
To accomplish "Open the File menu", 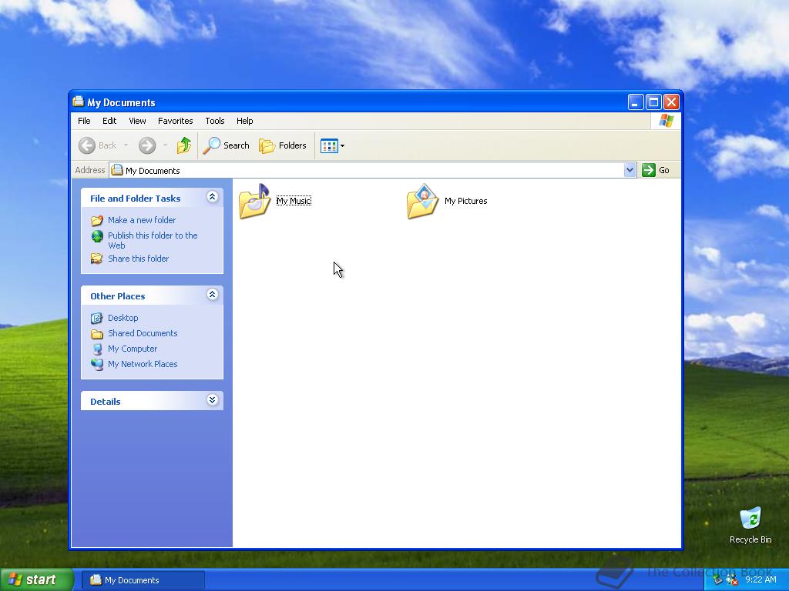I will [x=84, y=121].
